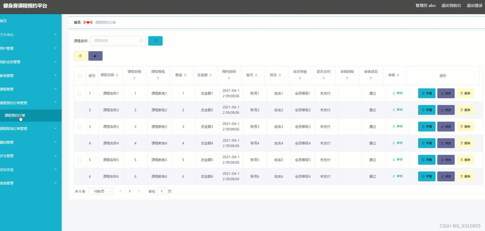Viewport: 485px width, 231px height.
Task: Click the blue search icon button
Action: click(155, 41)
